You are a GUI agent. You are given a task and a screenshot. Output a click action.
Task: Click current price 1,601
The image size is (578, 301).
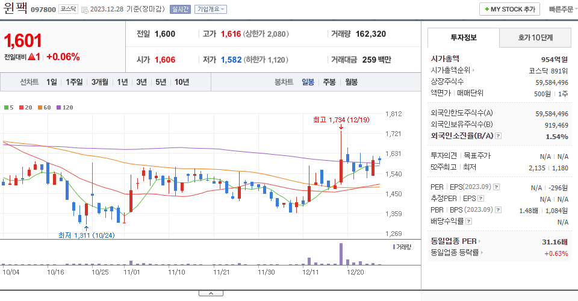[23, 40]
